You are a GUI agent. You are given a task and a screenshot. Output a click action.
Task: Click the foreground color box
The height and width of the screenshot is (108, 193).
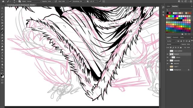(2, 76)
